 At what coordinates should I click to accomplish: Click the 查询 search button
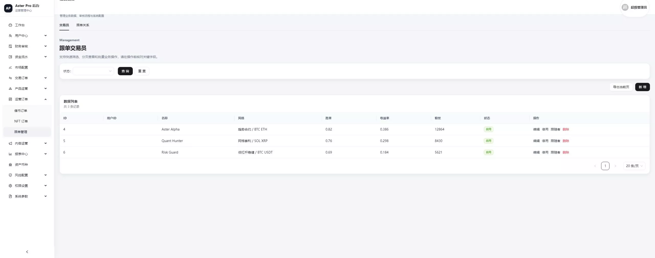(x=125, y=71)
